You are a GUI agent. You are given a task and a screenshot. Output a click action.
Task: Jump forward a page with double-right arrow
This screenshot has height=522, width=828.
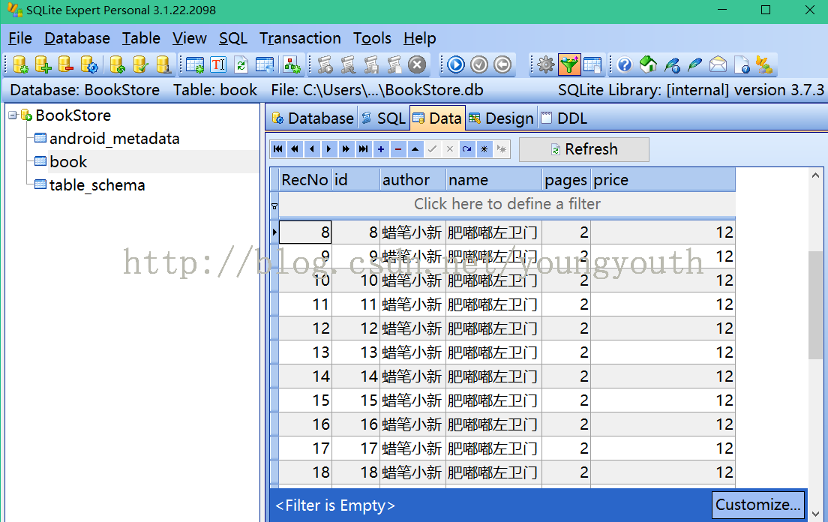346,149
